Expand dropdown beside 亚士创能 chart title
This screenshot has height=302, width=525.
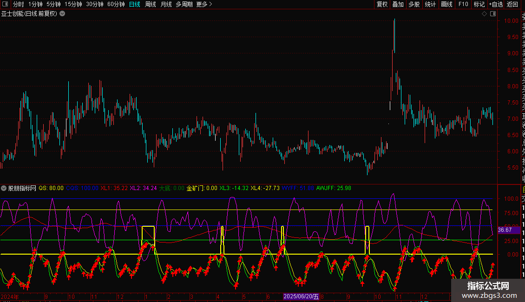[62, 13]
